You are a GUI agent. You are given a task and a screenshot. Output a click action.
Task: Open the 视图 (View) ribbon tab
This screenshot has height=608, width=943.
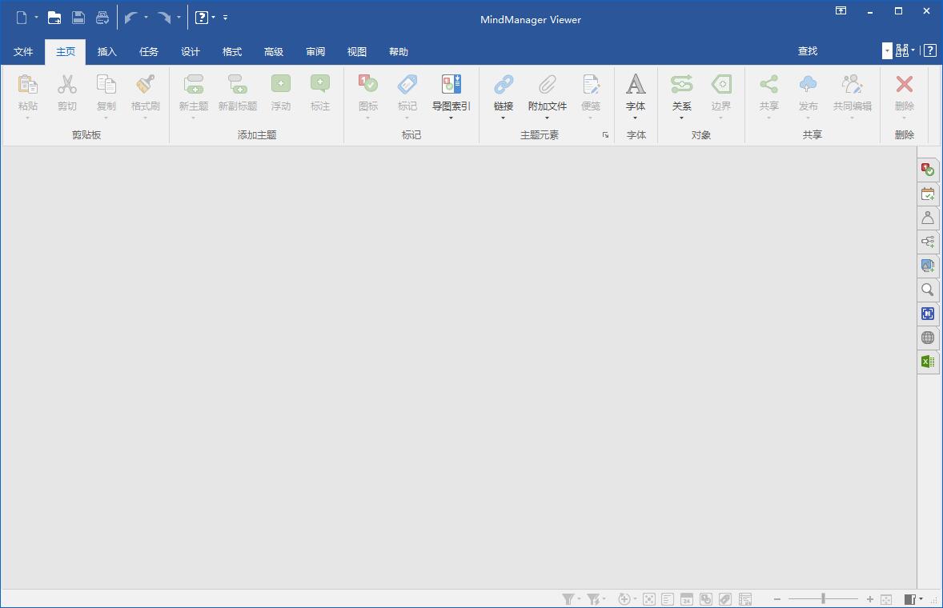(357, 51)
